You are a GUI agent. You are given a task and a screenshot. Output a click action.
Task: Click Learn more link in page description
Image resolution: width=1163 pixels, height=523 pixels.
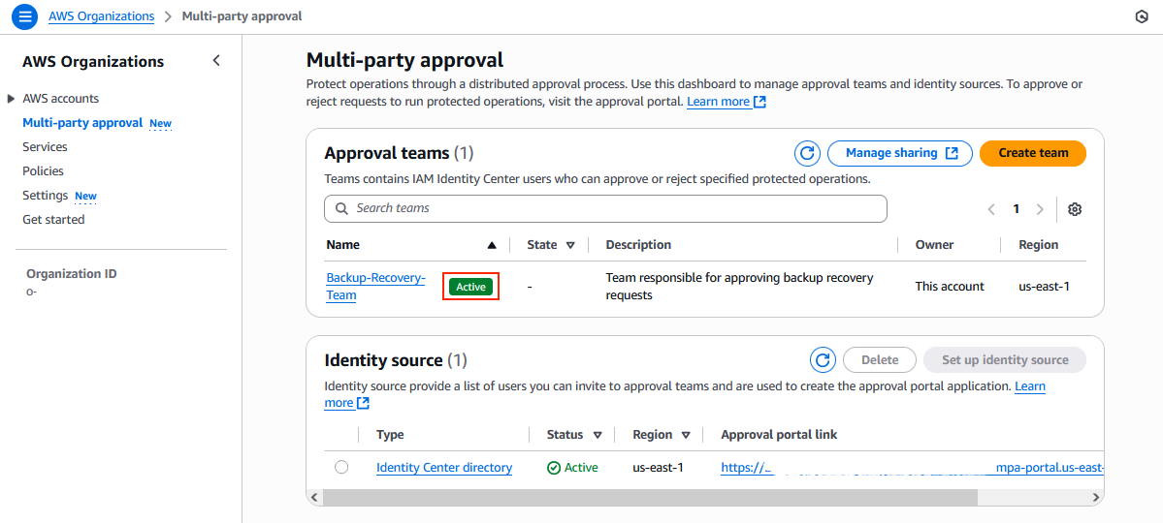pyautogui.click(x=727, y=102)
